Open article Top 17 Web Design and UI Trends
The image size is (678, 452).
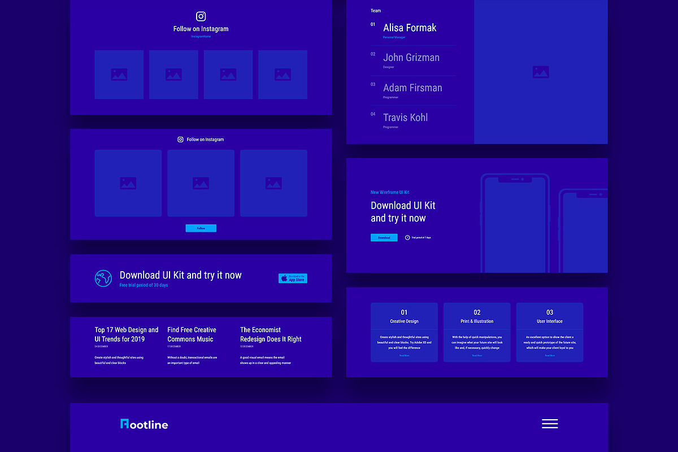point(127,334)
